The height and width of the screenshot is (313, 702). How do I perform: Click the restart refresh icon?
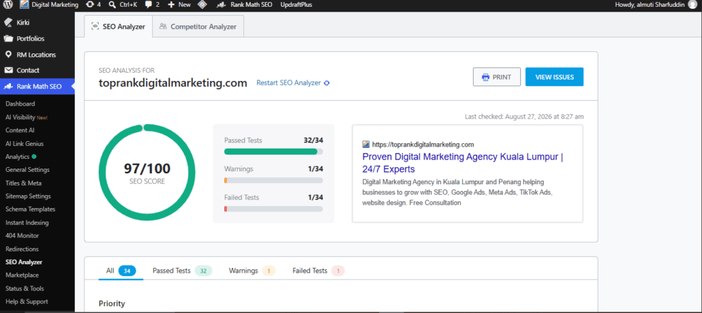[326, 83]
